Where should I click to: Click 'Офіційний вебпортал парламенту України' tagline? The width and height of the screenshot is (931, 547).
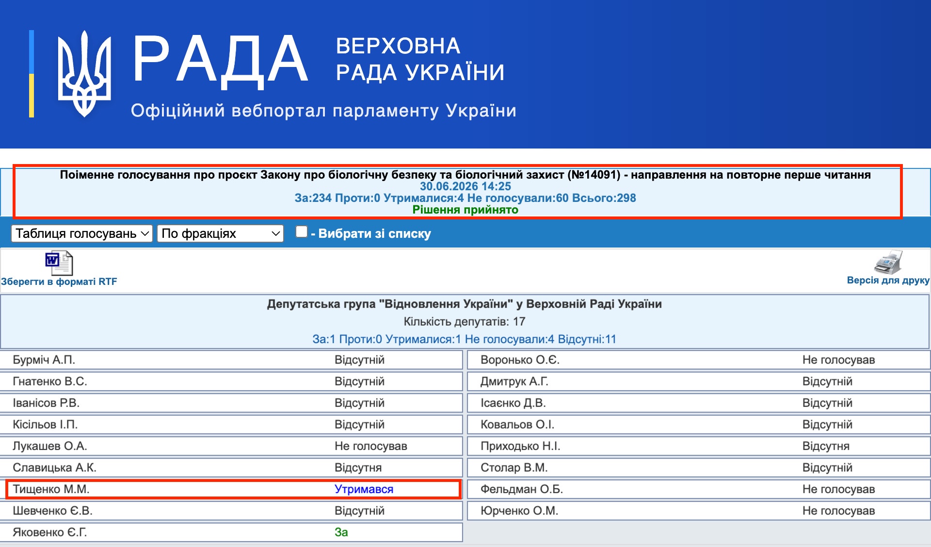(x=323, y=111)
